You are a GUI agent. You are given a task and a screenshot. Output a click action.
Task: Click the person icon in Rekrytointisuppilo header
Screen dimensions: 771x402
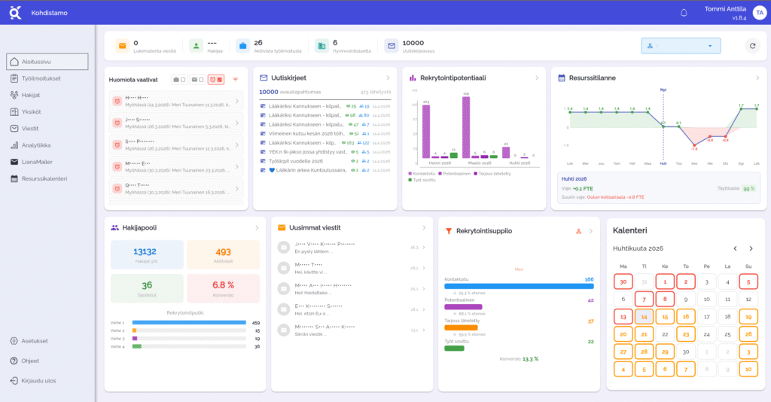(x=578, y=230)
